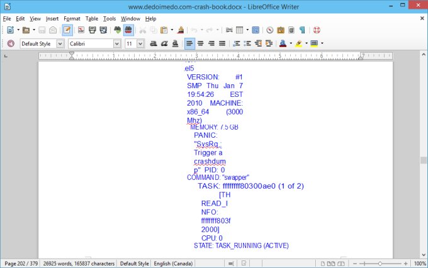Screen dimensions: 428x268
Task: Toggle nonprinting characters pilcrow
Action: (x=302, y=30)
